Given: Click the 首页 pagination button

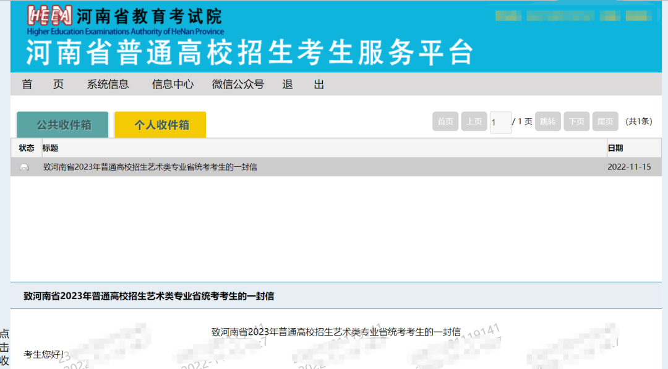Looking at the screenshot, I should tap(445, 121).
